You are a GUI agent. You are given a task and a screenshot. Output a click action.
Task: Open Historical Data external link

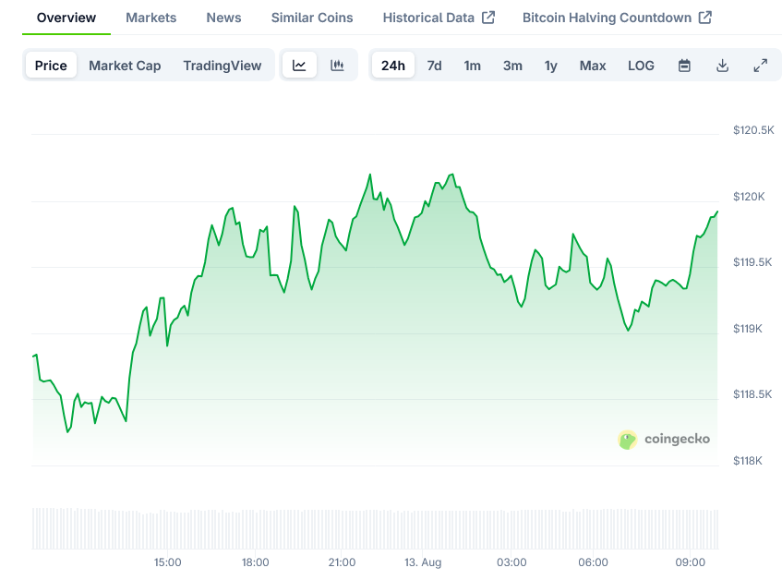(439, 18)
